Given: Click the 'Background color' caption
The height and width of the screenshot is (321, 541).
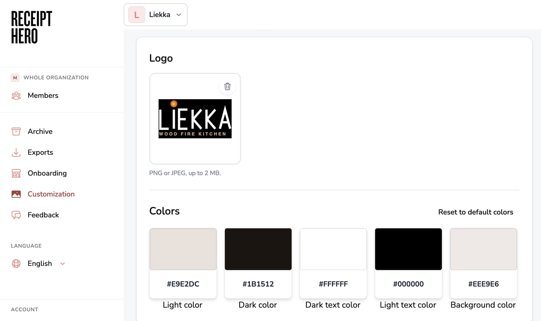Looking at the screenshot, I should tap(483, 305).
